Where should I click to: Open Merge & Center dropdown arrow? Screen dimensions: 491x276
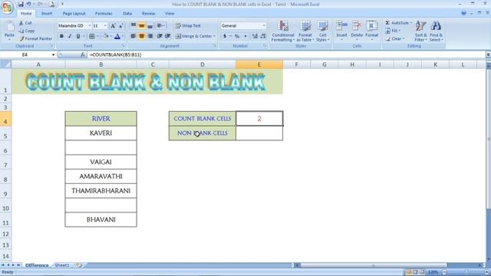[214, 36]
